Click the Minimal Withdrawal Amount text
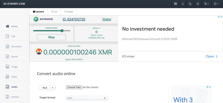Screen dimensions: 223x103 coord(150,39)
